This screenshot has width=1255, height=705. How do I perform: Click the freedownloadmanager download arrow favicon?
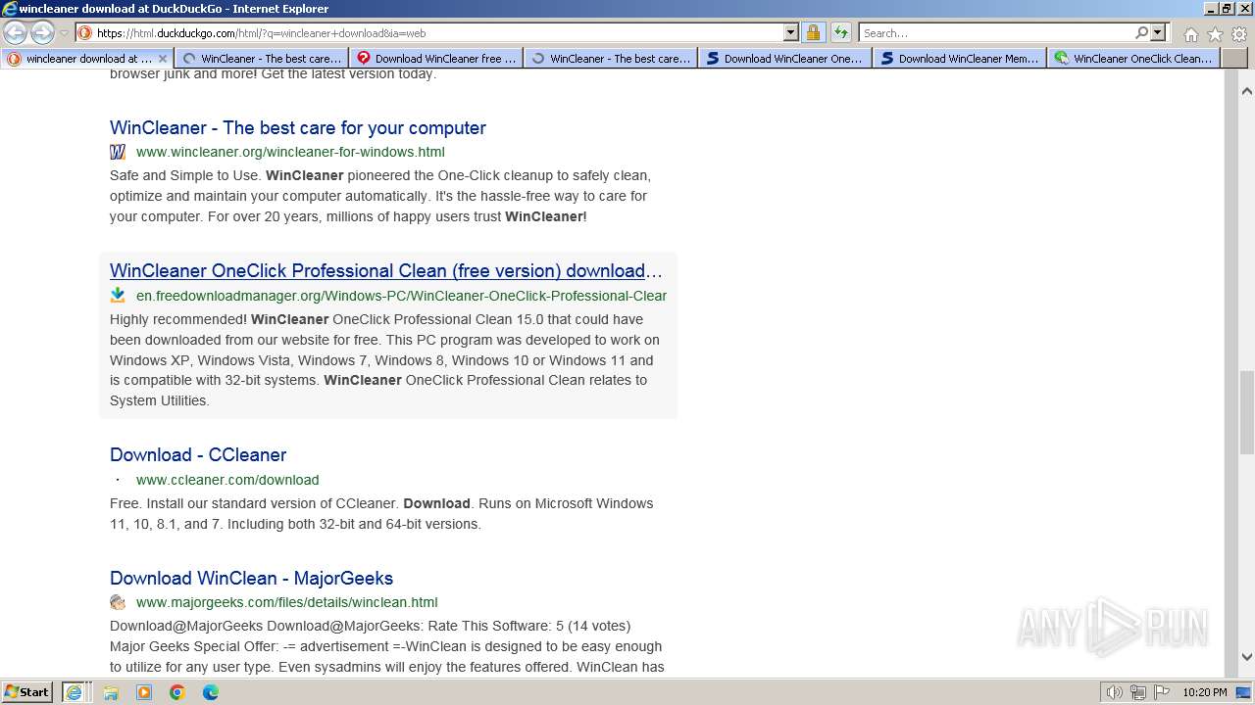(x=118, y=295)
